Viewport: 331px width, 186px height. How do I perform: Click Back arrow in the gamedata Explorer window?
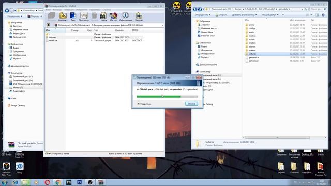point(195,9)
